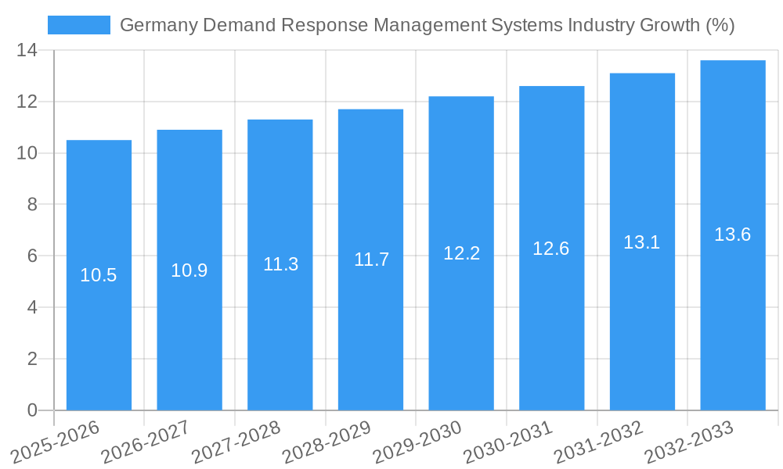Click the y-axis tick label 0
Image resolution: width=783 pixels, height=469 pixels.
pyautogui.click(x=32, y=410)
